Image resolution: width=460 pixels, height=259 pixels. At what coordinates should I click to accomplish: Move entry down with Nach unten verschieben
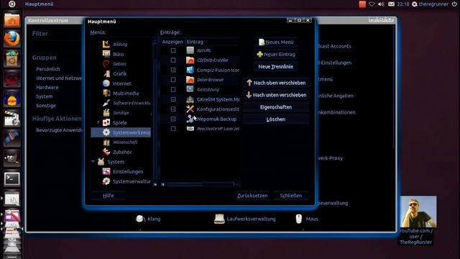276,95
